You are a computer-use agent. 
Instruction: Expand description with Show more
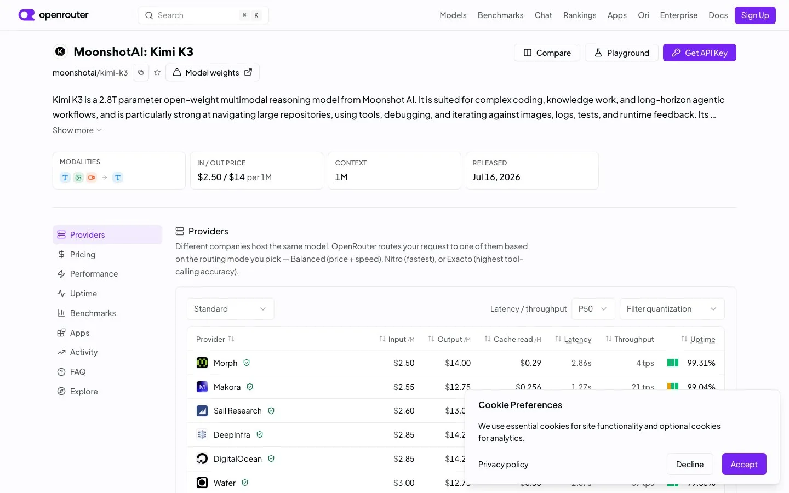[x=77, y=130]
